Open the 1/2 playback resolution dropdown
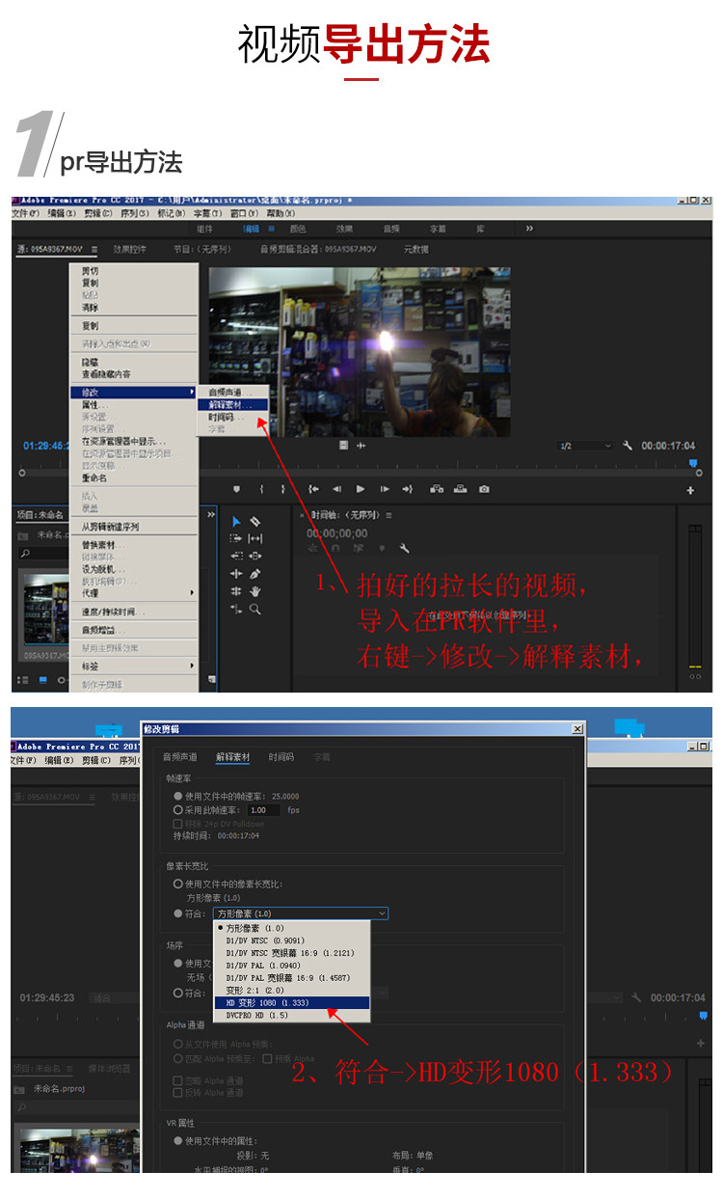 pos(585,446)
